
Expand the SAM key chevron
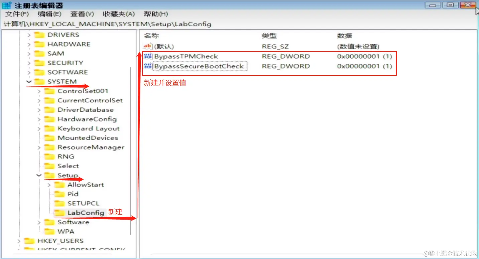pyautogui.click(x=29, y=54)
